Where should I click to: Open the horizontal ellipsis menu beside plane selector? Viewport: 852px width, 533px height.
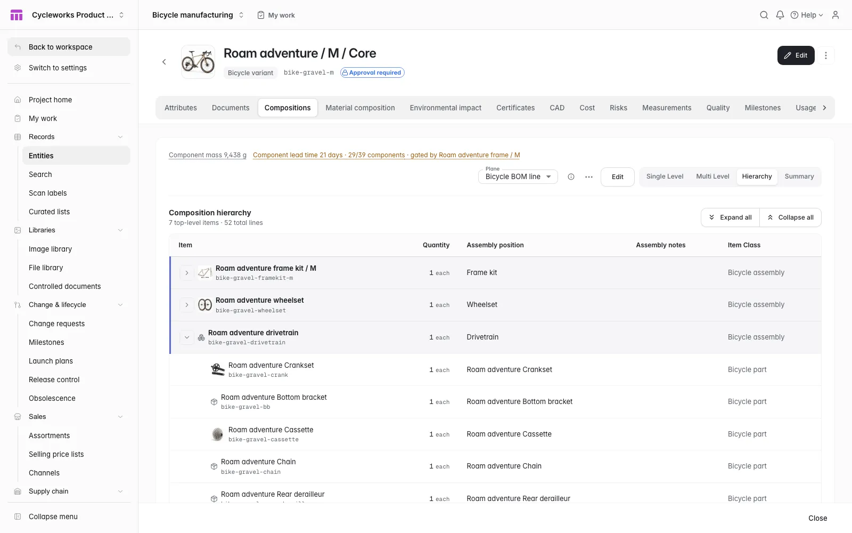(588, 177)
